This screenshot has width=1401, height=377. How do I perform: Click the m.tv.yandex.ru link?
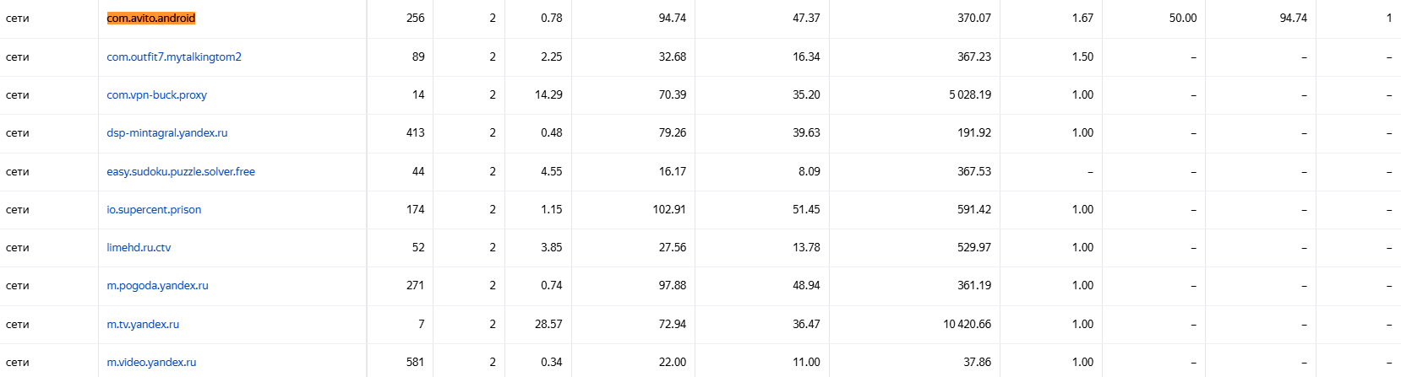[x=143, y=324]
